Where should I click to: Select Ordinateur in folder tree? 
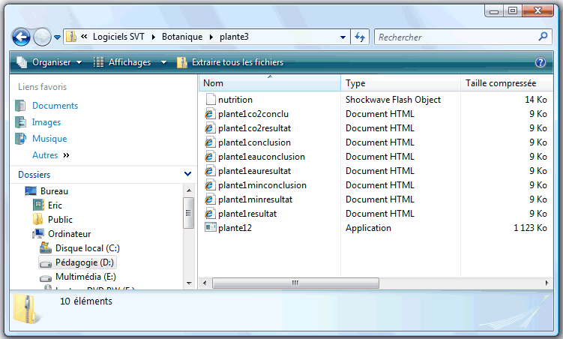tap(69, 234)
